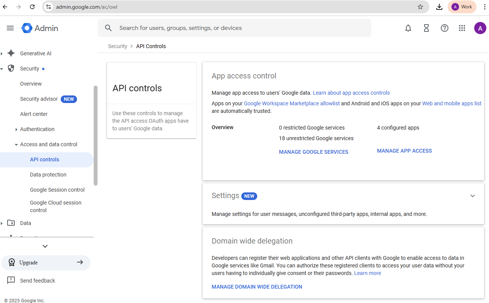
Task: Select API controls in sidebar
Action: point(46,159)
